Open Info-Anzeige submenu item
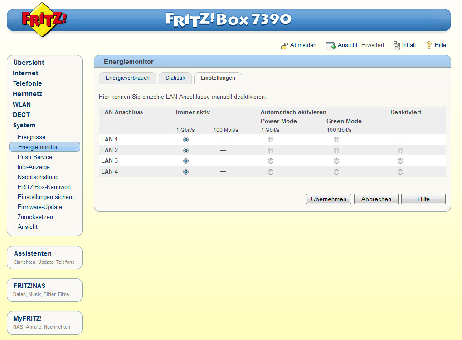 point(34,167)
